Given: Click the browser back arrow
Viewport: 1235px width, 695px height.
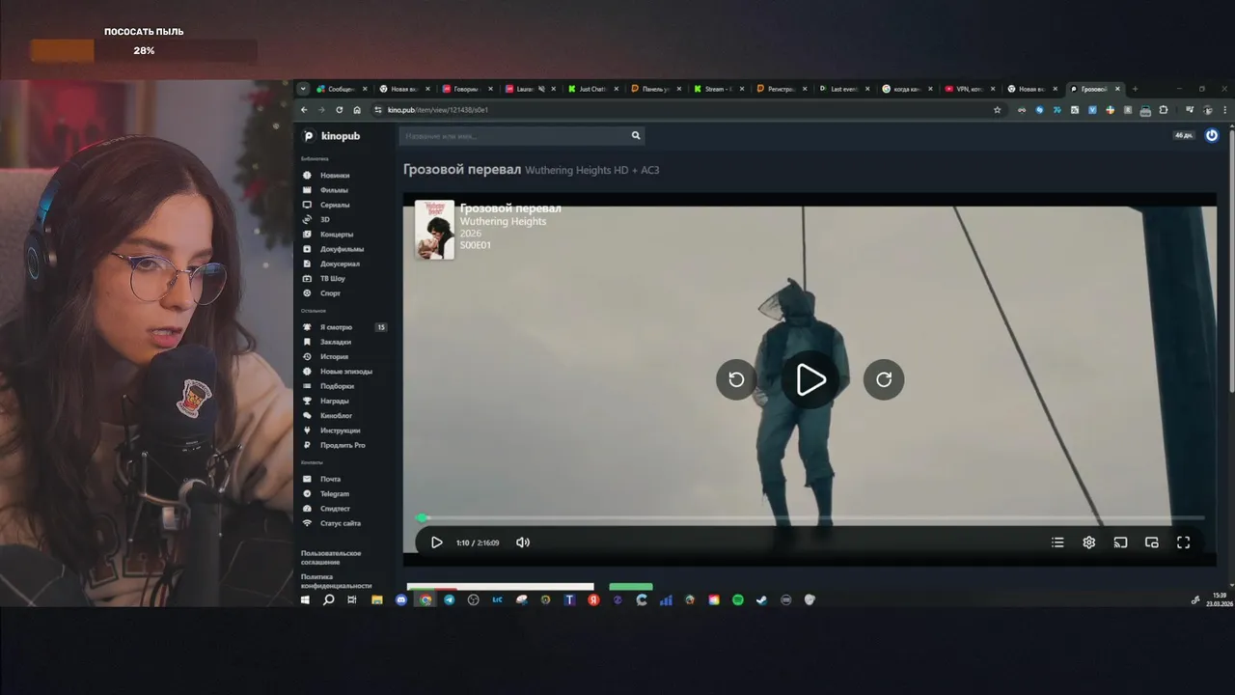Looking at the screenshot, I should point(304,110).
